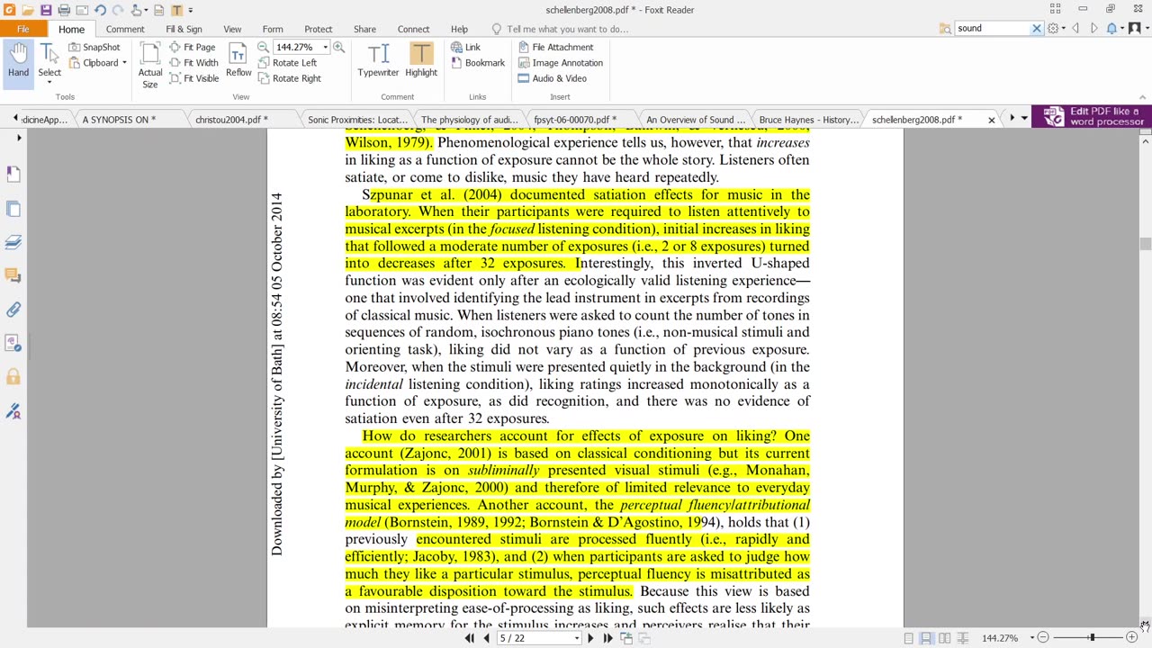The height and width of the screenshot is (648, 1152).
Task: Apply Fit Width view
Action: (193, 63)
